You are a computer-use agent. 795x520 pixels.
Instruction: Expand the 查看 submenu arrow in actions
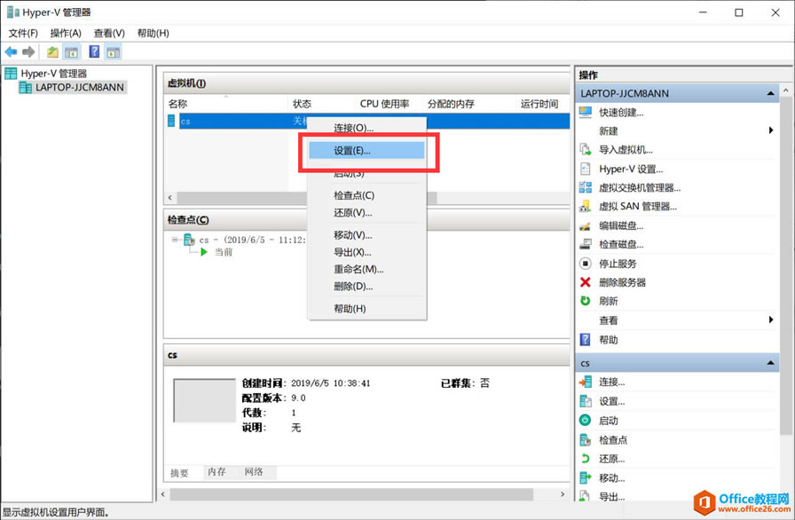pos(771,319)
